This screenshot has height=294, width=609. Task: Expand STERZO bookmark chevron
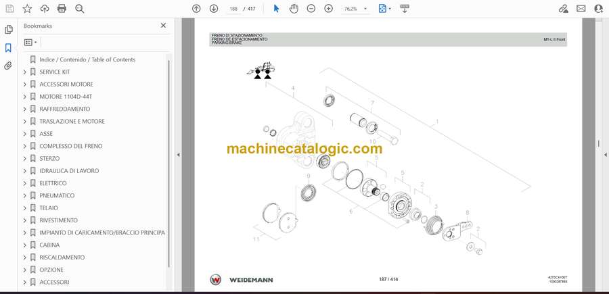click(25, 159)
